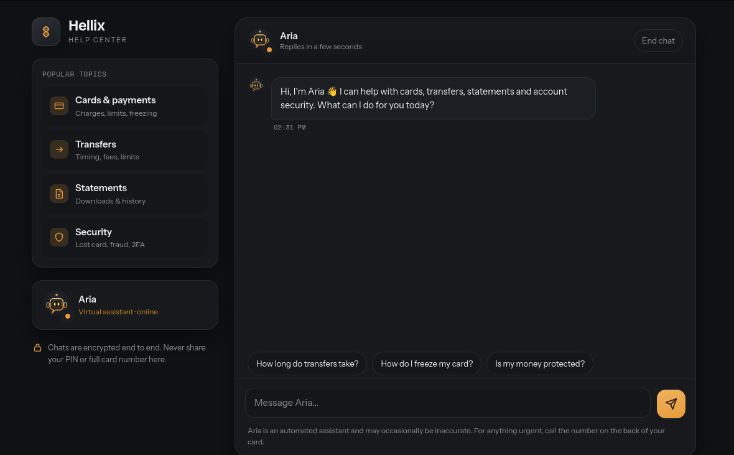Send the message with the paper plane button
The width and height of the screenshot is (734, 455).
671,403
